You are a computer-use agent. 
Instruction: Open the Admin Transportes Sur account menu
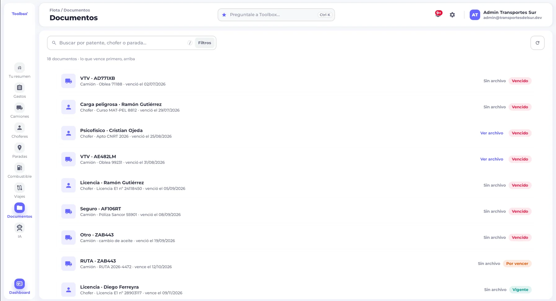pos(506,15)
